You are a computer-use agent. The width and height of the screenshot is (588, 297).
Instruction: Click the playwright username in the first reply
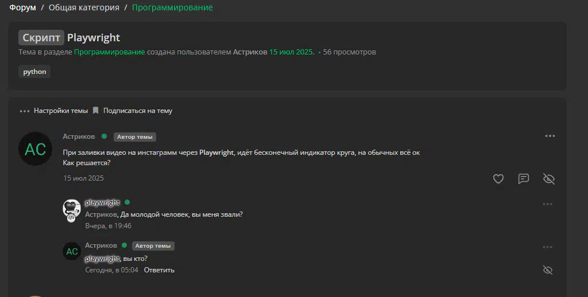pyautogui.click(x=102, y=202)
